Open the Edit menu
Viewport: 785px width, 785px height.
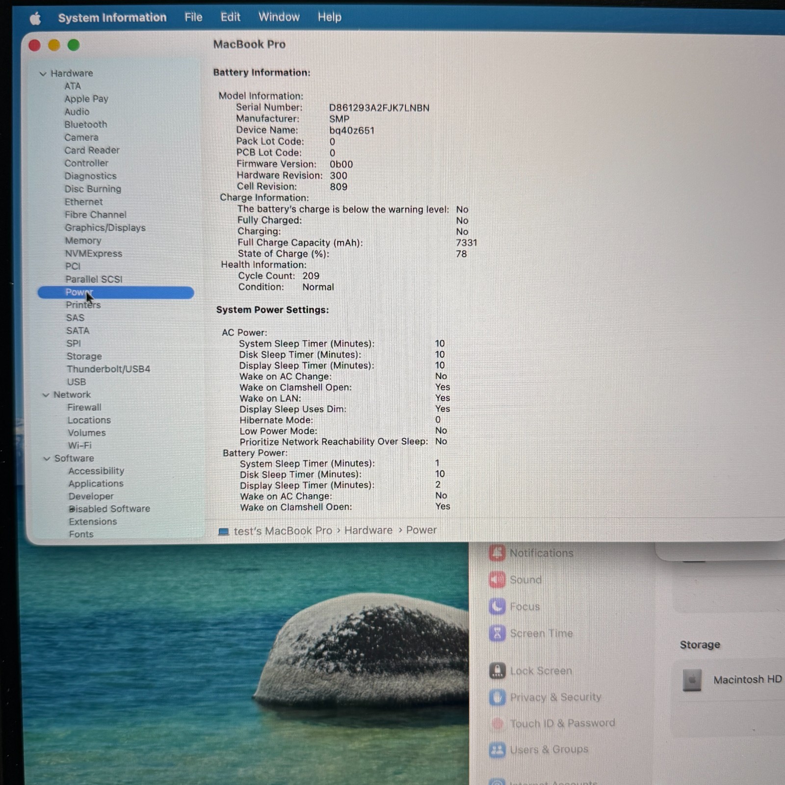tap(230, 17)
